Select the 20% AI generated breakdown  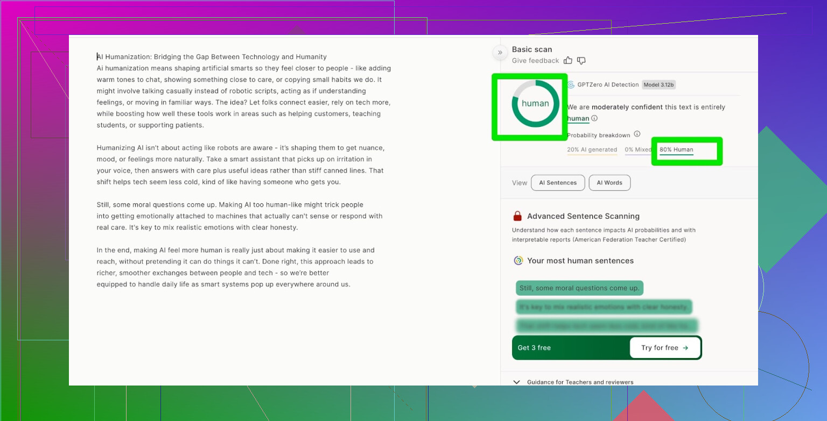point(592,150)
